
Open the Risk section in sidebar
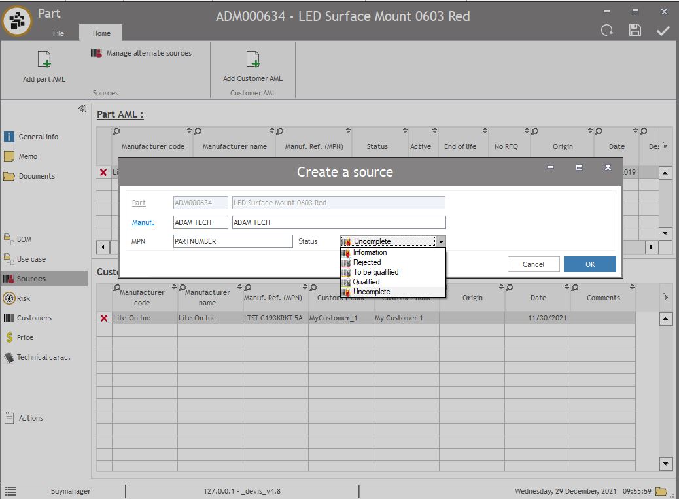[24, 298]
